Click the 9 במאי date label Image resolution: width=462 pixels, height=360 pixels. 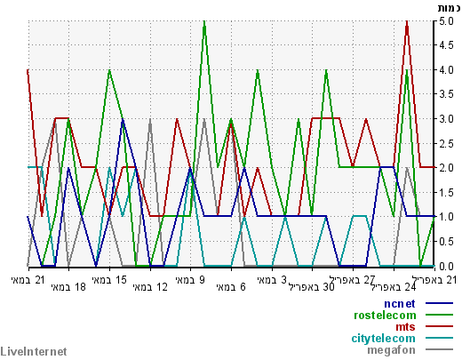(190, 280)
